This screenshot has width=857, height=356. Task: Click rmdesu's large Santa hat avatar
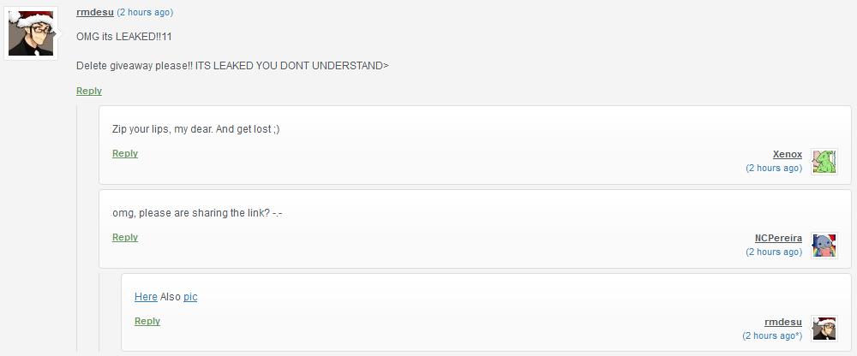(x=32, y=33)
